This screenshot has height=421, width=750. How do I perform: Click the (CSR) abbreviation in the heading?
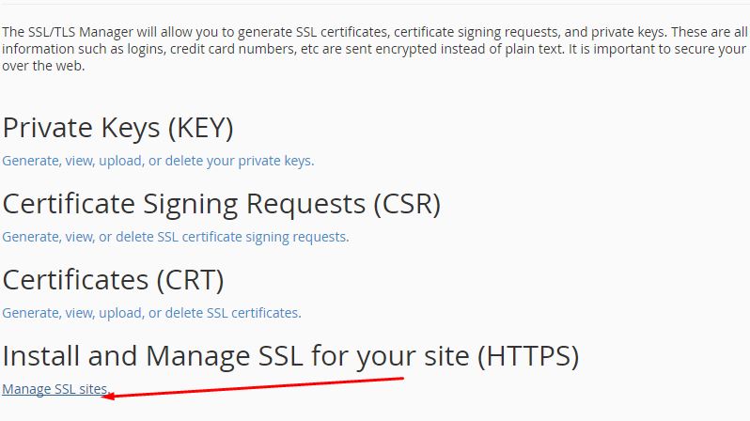pos(407,204)
